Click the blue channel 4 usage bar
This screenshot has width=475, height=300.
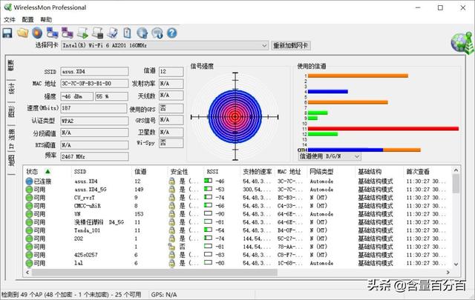(x=328, y=91)
